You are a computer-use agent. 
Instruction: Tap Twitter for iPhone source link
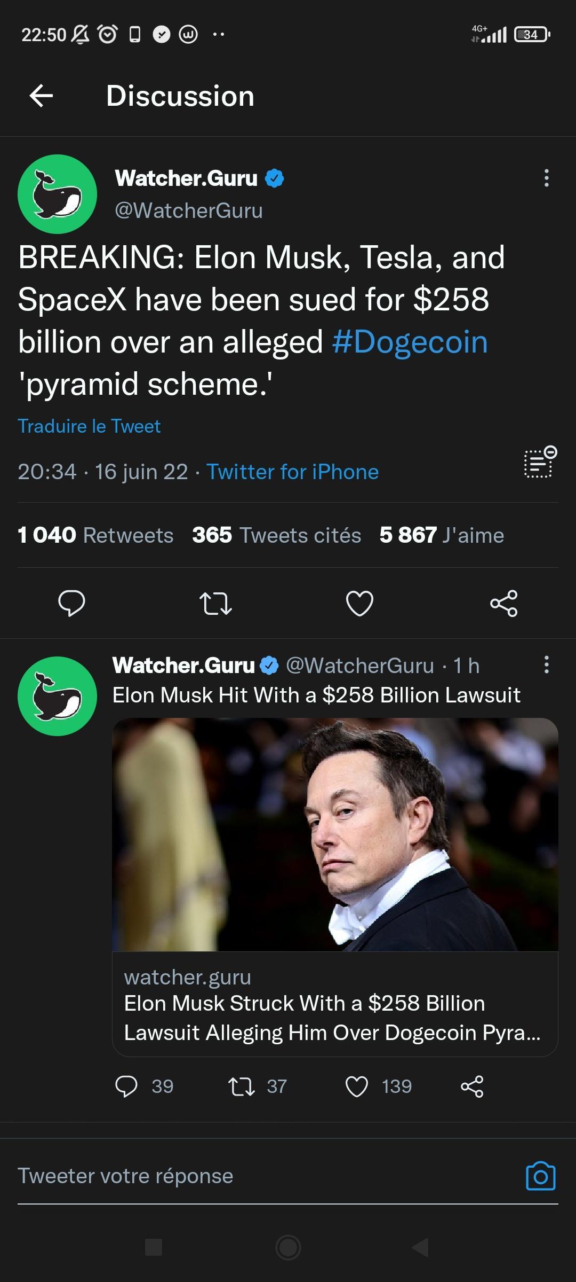click(x=292, y=471)
